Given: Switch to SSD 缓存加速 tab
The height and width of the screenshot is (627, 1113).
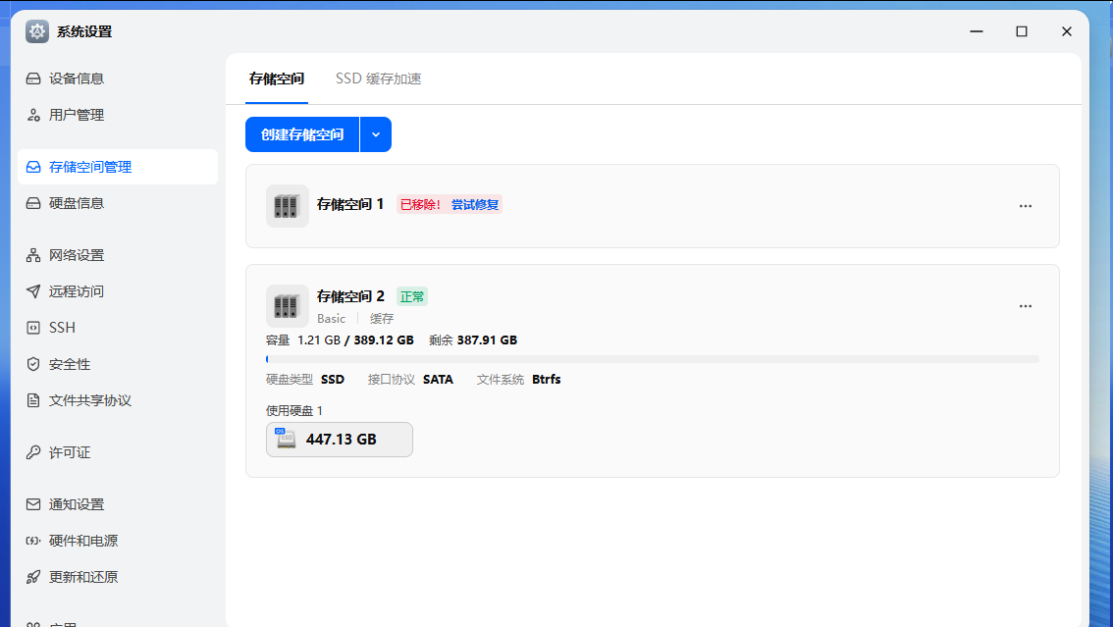Looking at the screenshot, I should click(x=378, y=78).
